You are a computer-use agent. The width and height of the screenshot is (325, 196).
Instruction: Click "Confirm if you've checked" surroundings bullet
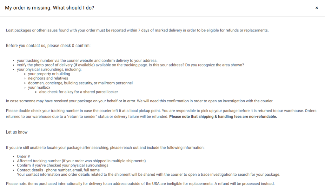[63, 166]
